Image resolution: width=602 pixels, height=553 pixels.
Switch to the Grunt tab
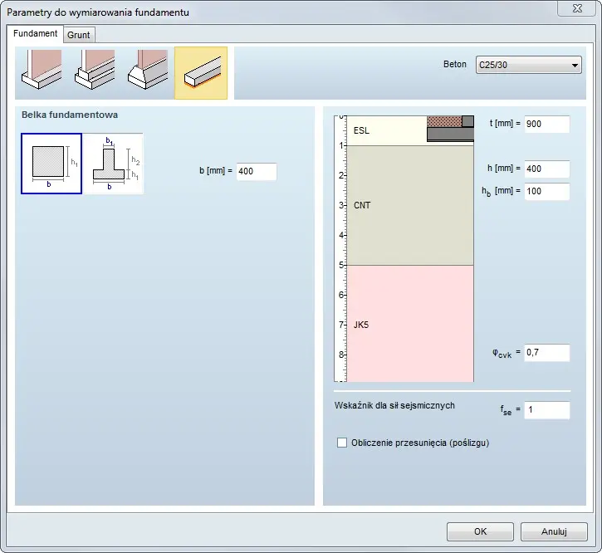point(79,35)
